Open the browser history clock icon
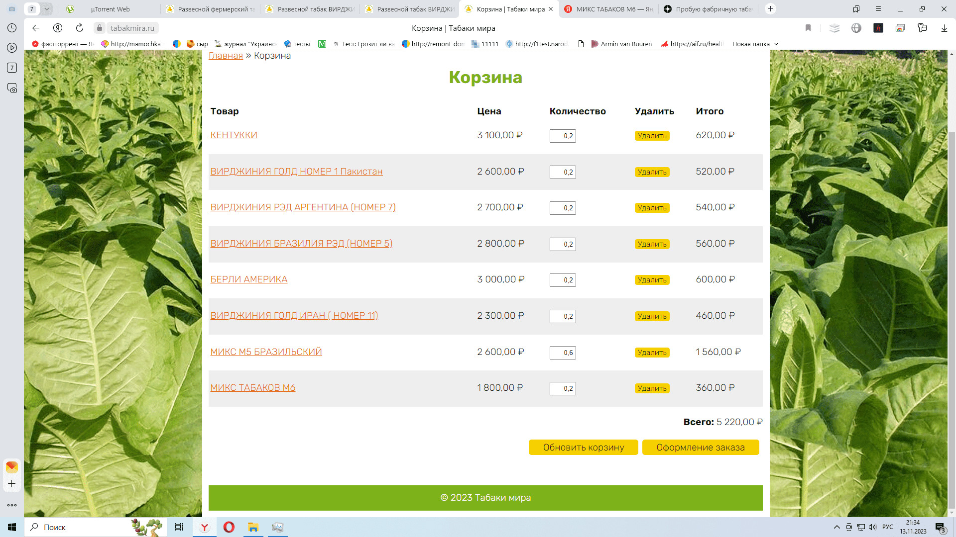The image size is (956, 537). point(12,28)
